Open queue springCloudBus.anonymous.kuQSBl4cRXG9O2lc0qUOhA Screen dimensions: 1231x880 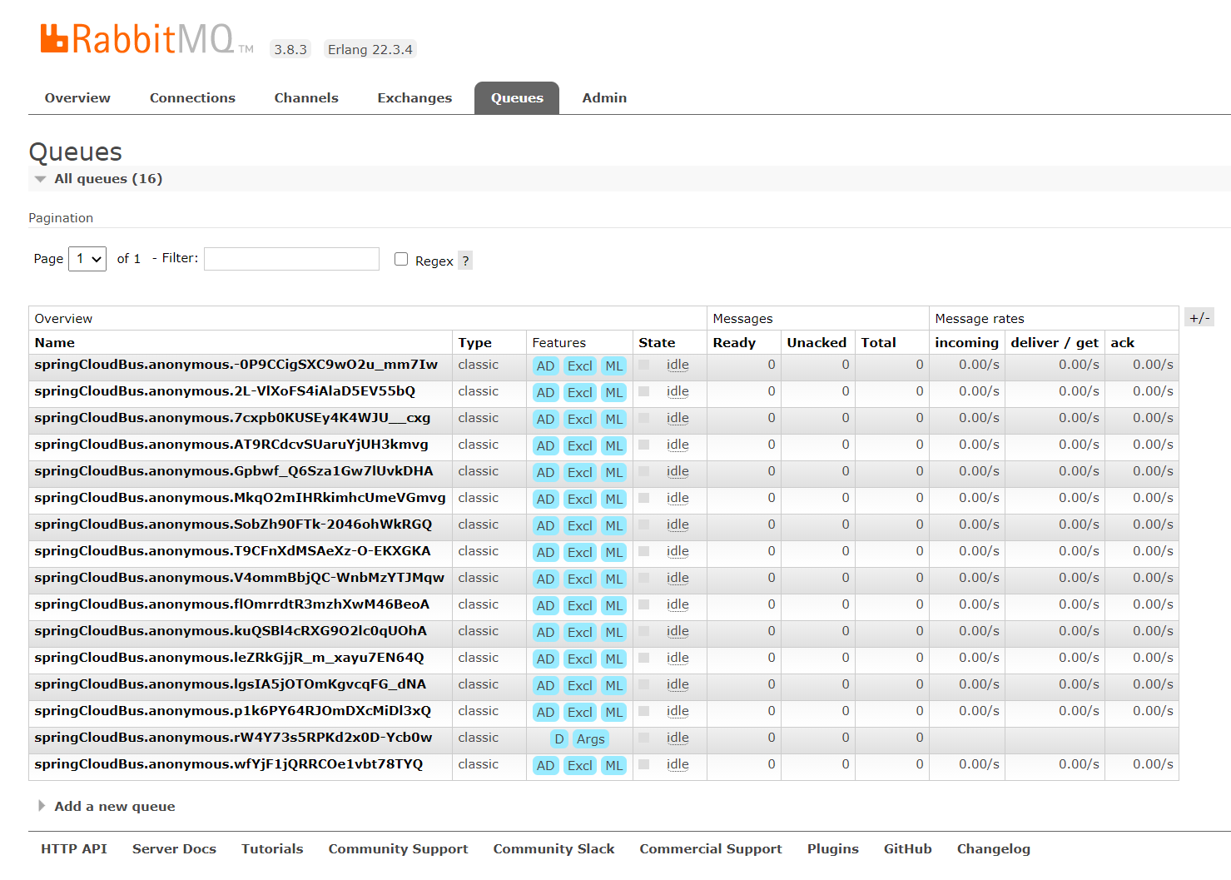[x=231, y=631]
